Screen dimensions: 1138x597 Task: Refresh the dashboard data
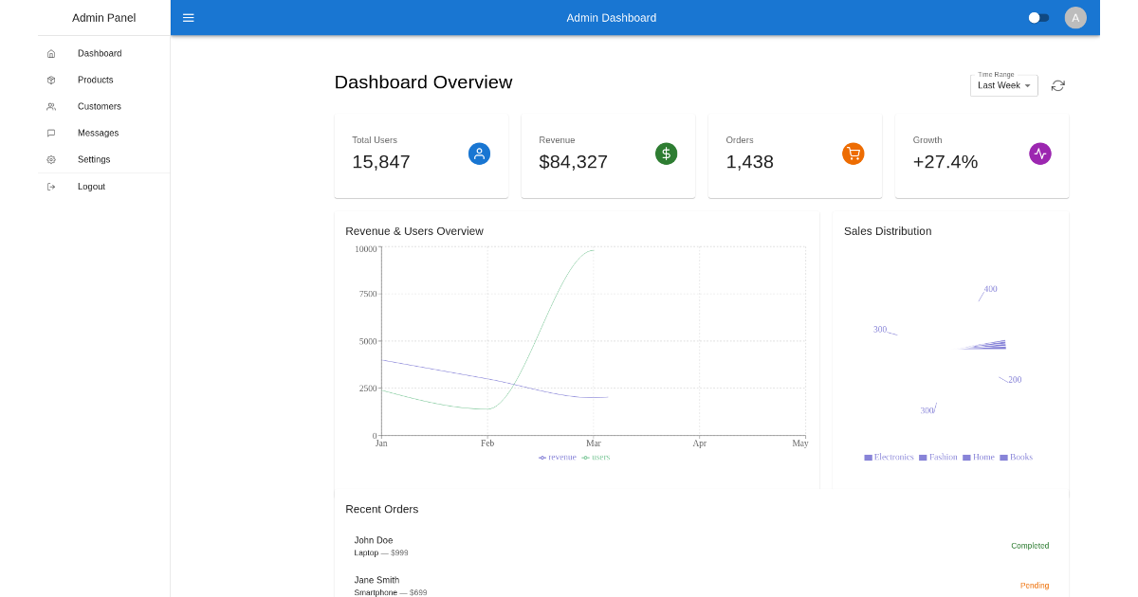tap(1057, 85)
